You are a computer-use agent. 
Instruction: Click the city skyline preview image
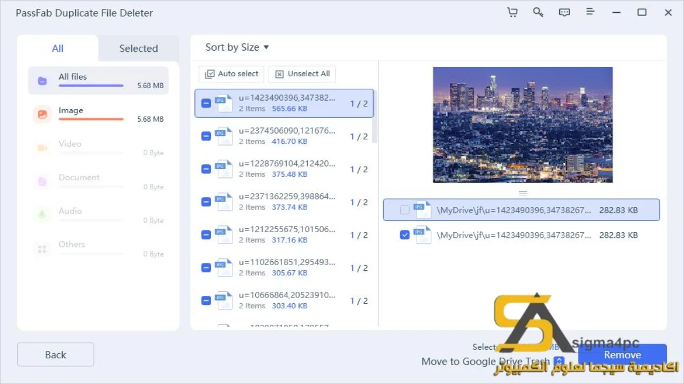click(x=523, y=125)
